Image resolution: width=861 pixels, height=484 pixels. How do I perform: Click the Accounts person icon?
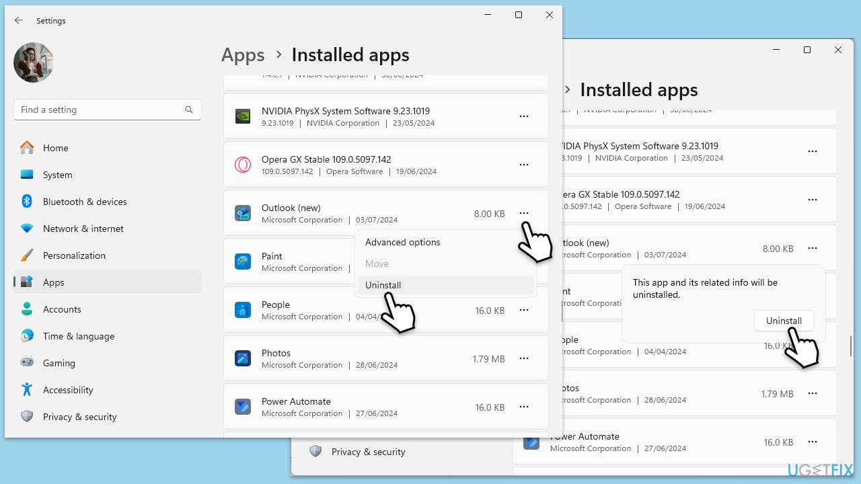pyautogui.click(x=27, y=309)
